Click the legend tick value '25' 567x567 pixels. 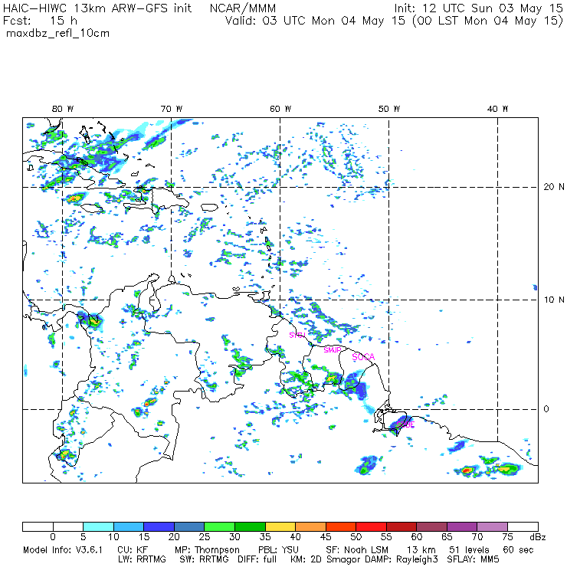click(x=205, y=538)
